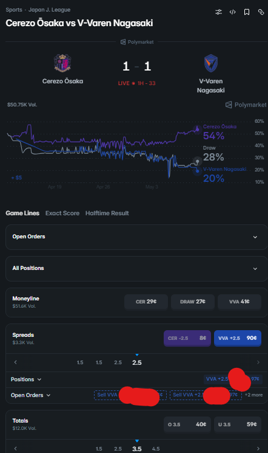Bookmark this market
This screenshot has height=453, width=268.
(247, 12)
